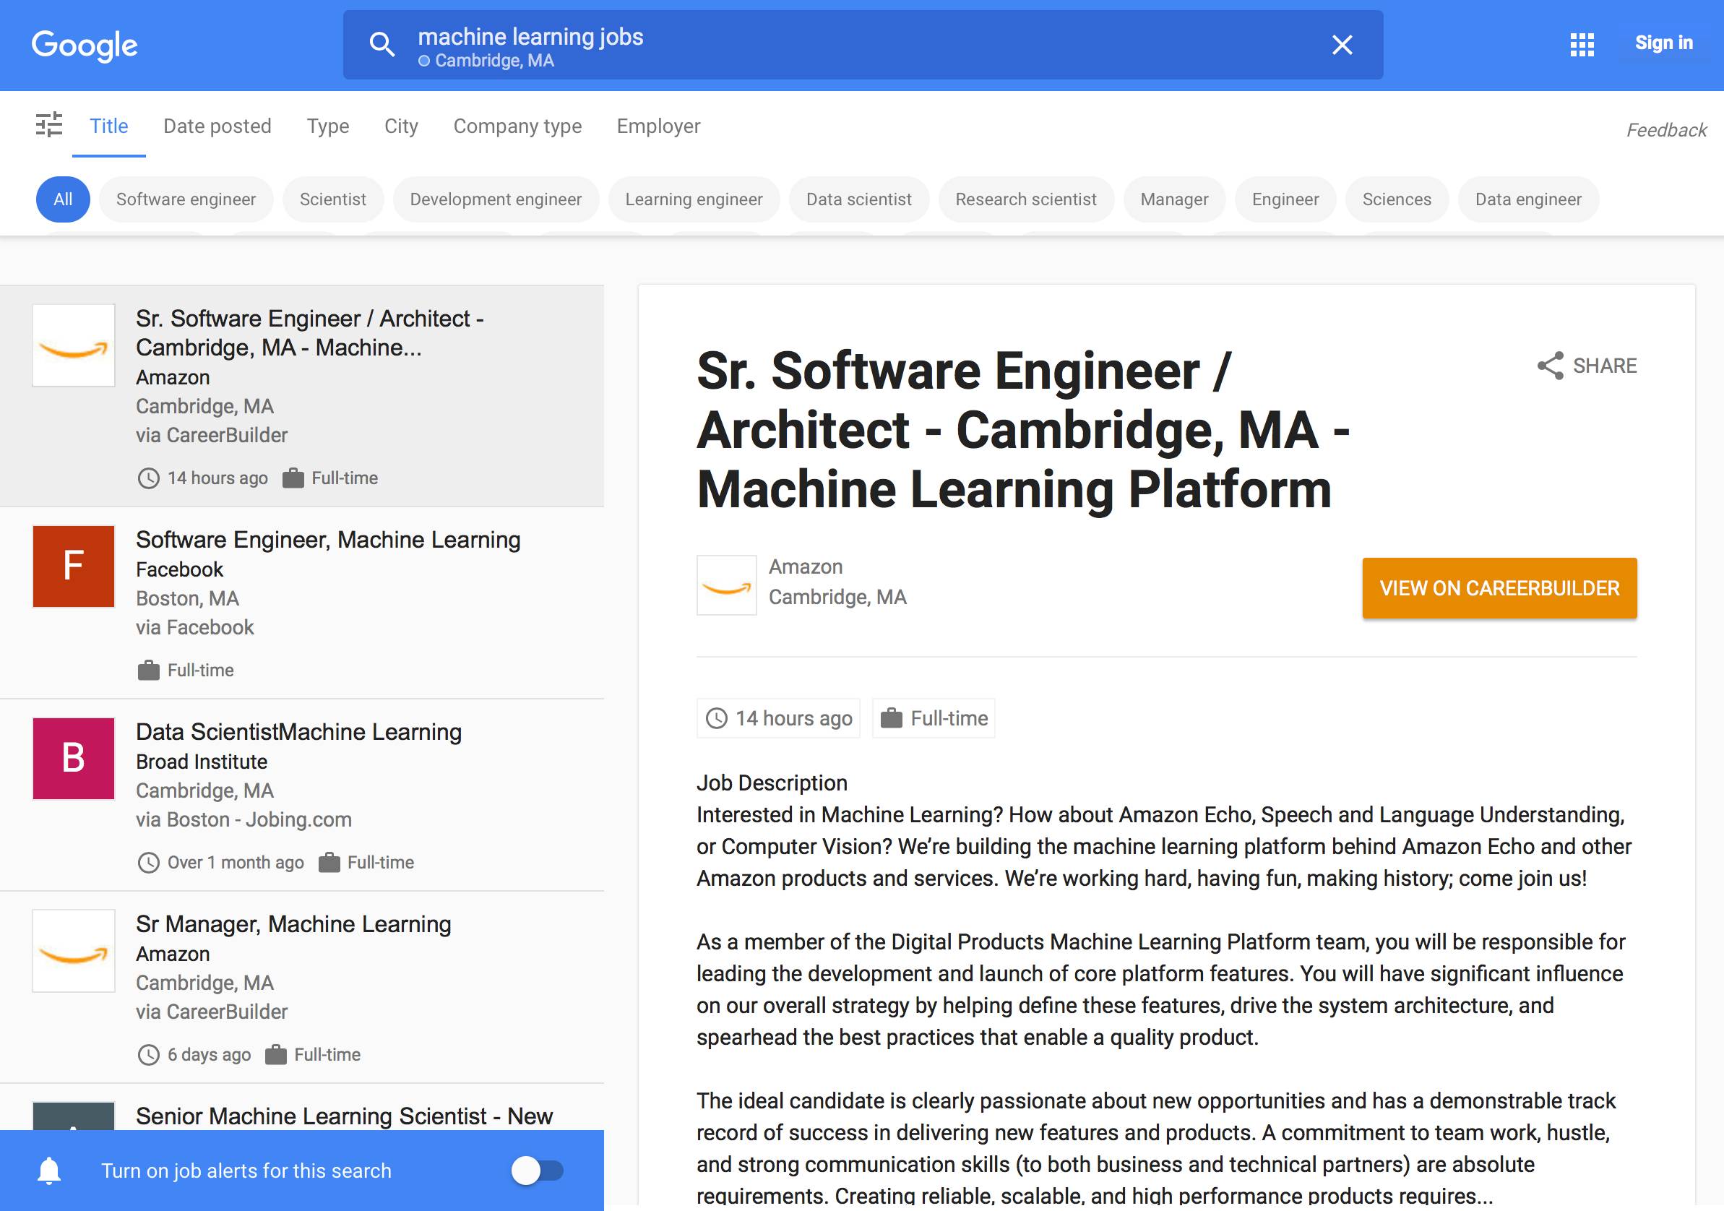Open the Employer filter options
Screen dimensions: 1724x1211
pos(658,126)
